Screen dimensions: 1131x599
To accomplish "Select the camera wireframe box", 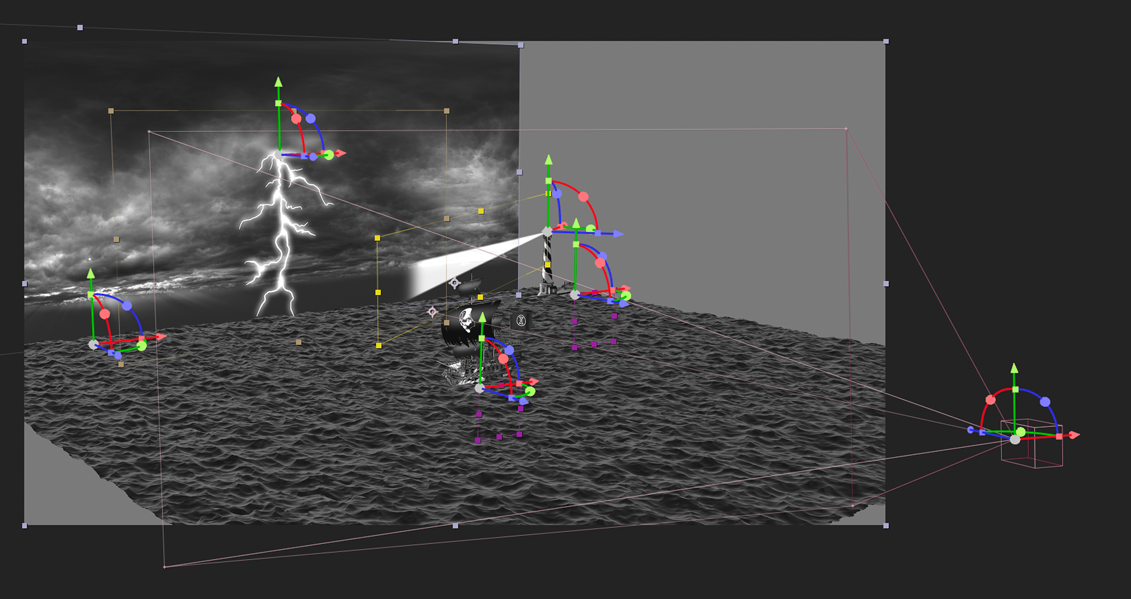I will pyautogui.click(x=1033, y=444).
